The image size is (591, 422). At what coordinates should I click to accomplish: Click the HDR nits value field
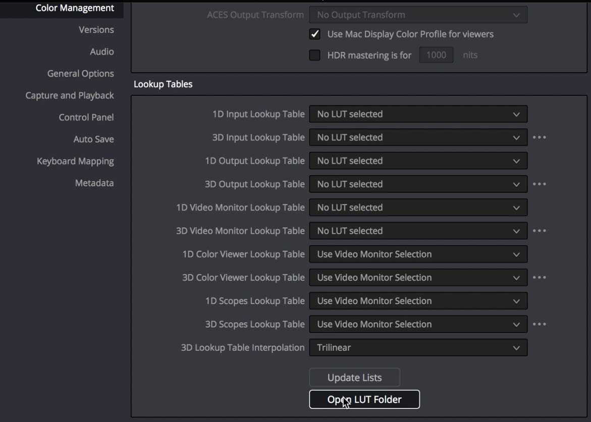tap(436, 55)
